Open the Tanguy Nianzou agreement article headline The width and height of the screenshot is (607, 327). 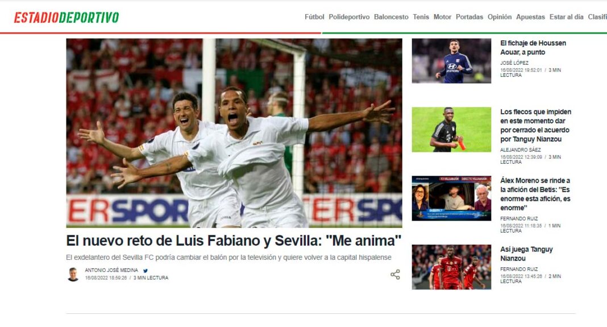(x=535, y=126)
